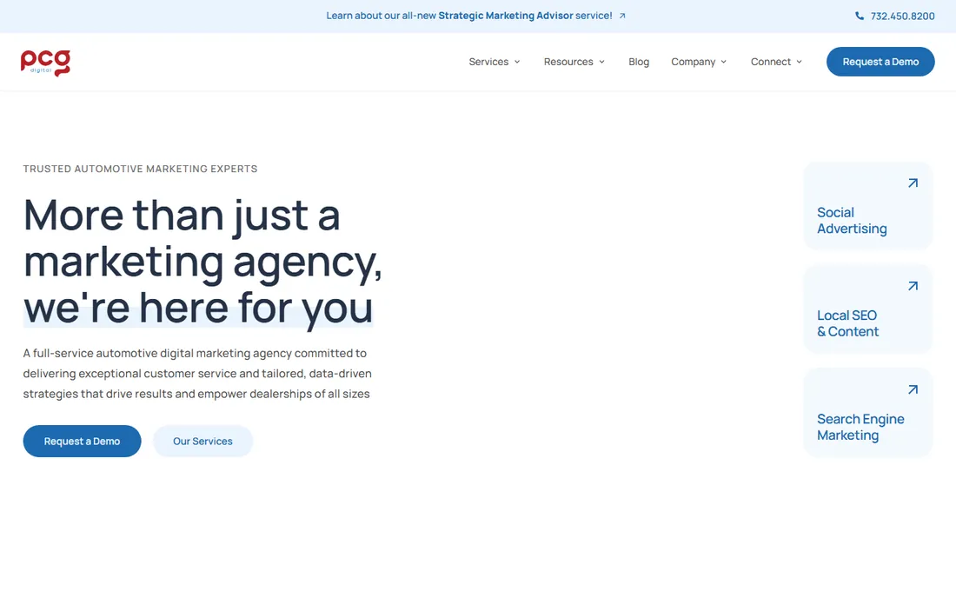Click the PCG Digital logo
The width and height of the screenshot is (956, 598).
[46, 63]
